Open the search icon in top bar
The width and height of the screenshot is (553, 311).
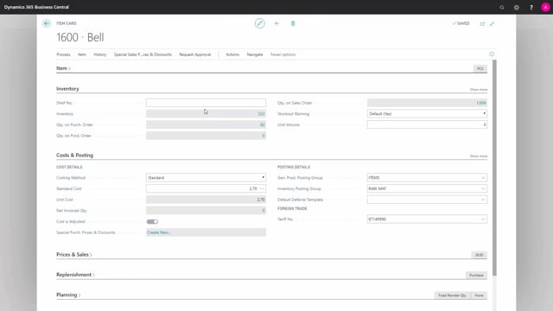coord(502,7)
